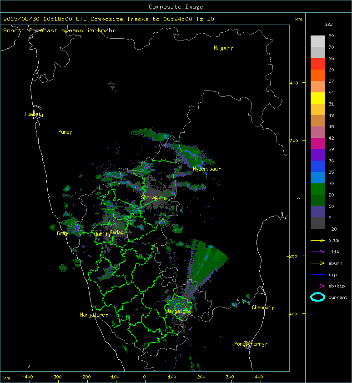Click the '100' x-axis tick label

pyautogui.click(x=172, y=377)
